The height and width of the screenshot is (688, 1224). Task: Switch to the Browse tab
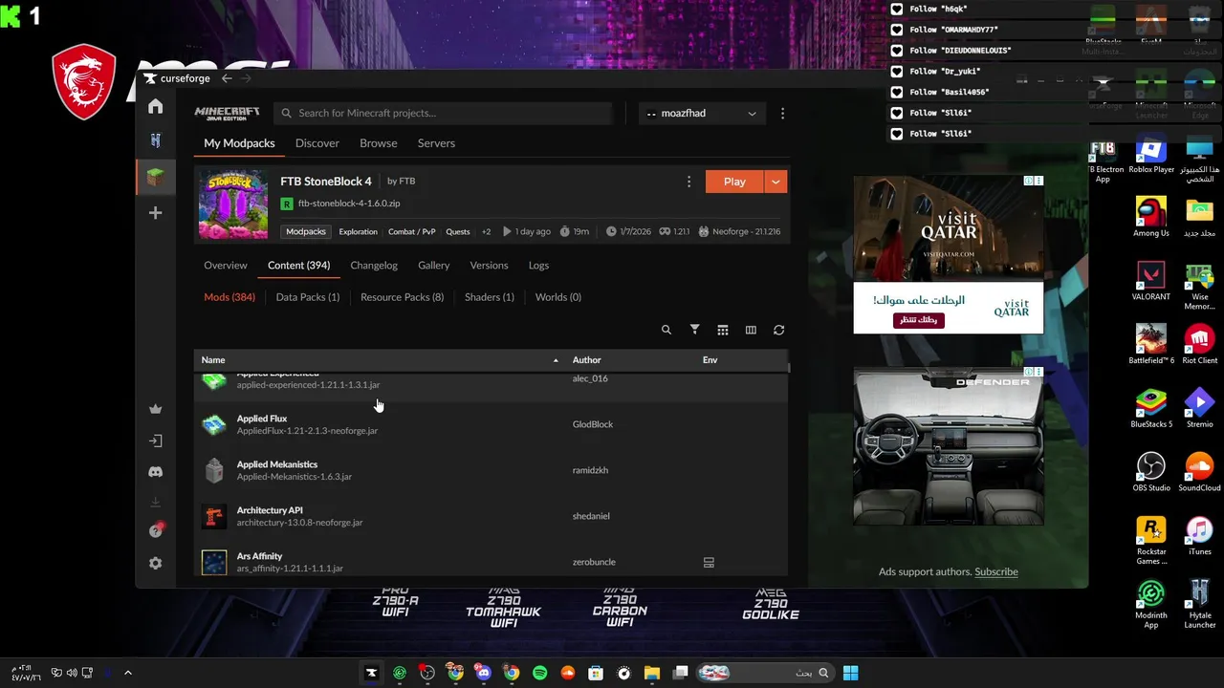point(379,143)
